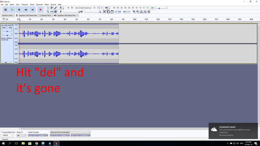Click the playback meter speaker icon

click(x=106, y=8)
